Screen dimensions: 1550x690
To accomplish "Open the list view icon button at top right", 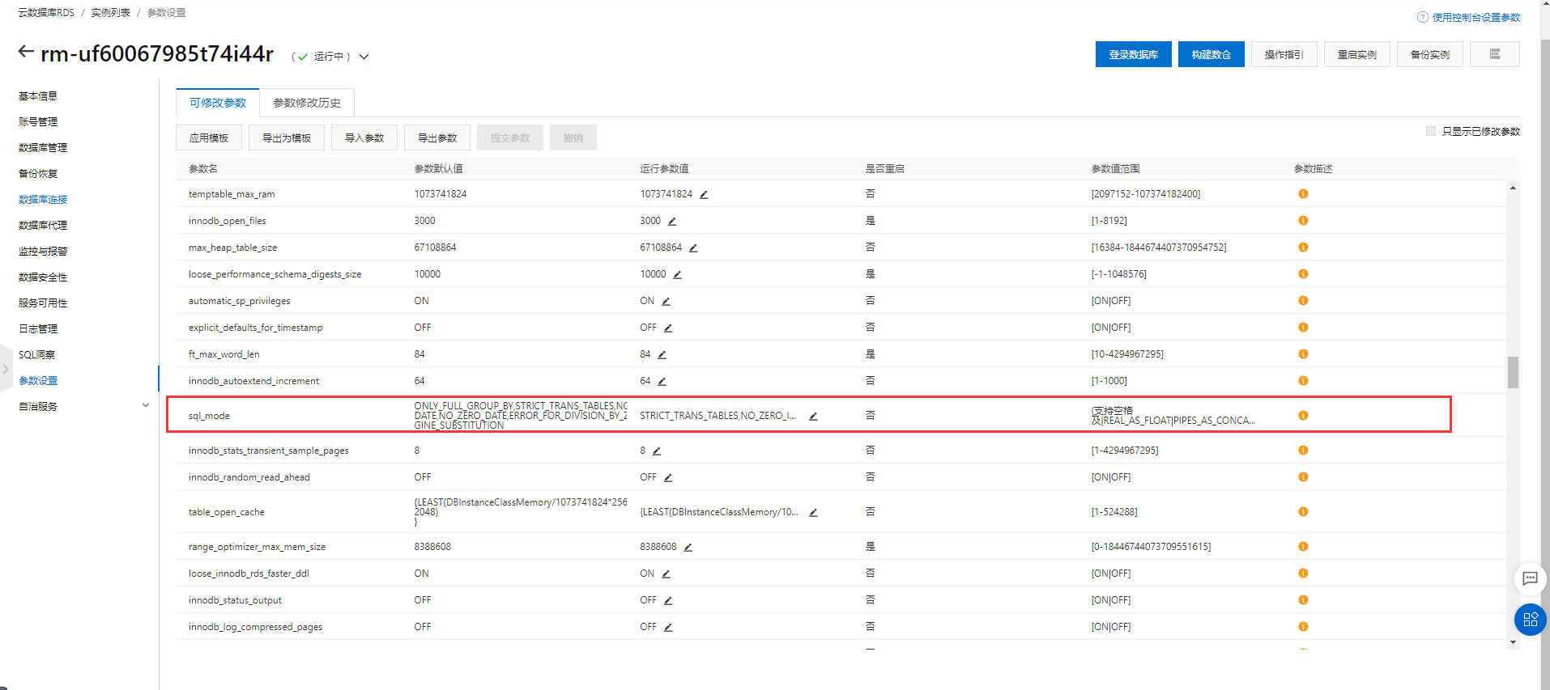I will coord(1494,54).
